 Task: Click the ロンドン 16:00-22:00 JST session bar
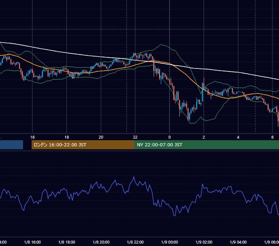83,145
